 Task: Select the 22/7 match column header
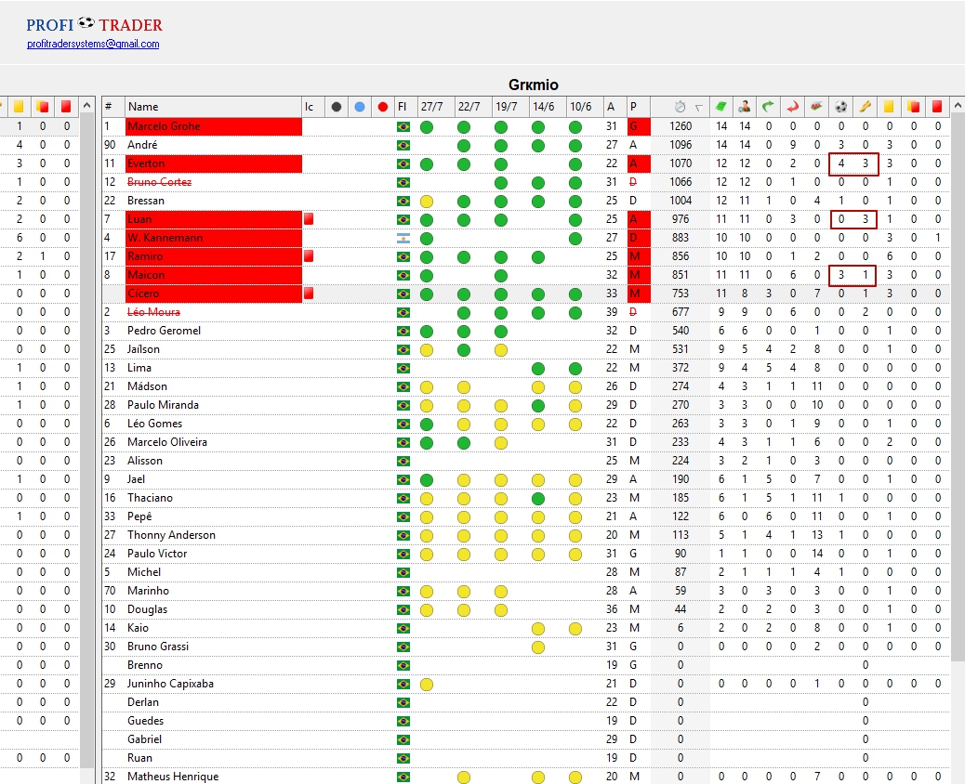pos(472,107)
